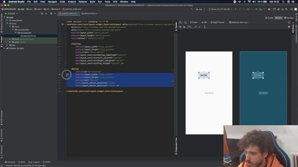This screenshot has width=298, height=167.
Task: Hide the Project panel with minus icon
Action: 55,13
